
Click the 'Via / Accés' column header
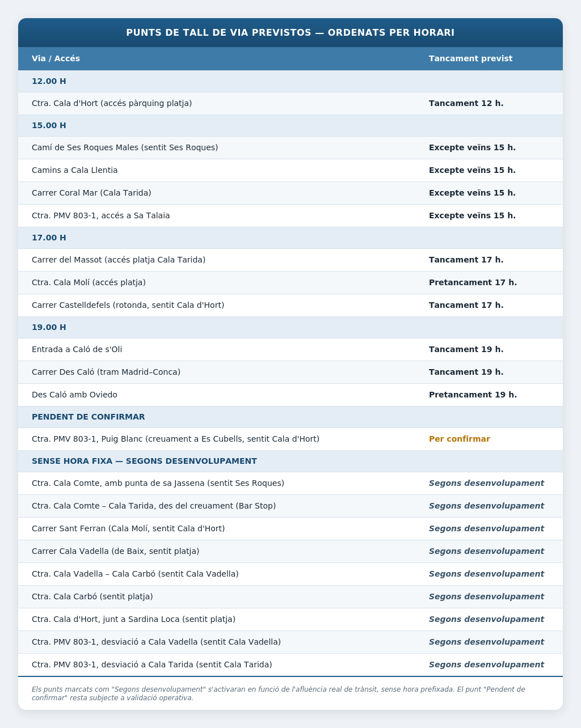point(56,58)
